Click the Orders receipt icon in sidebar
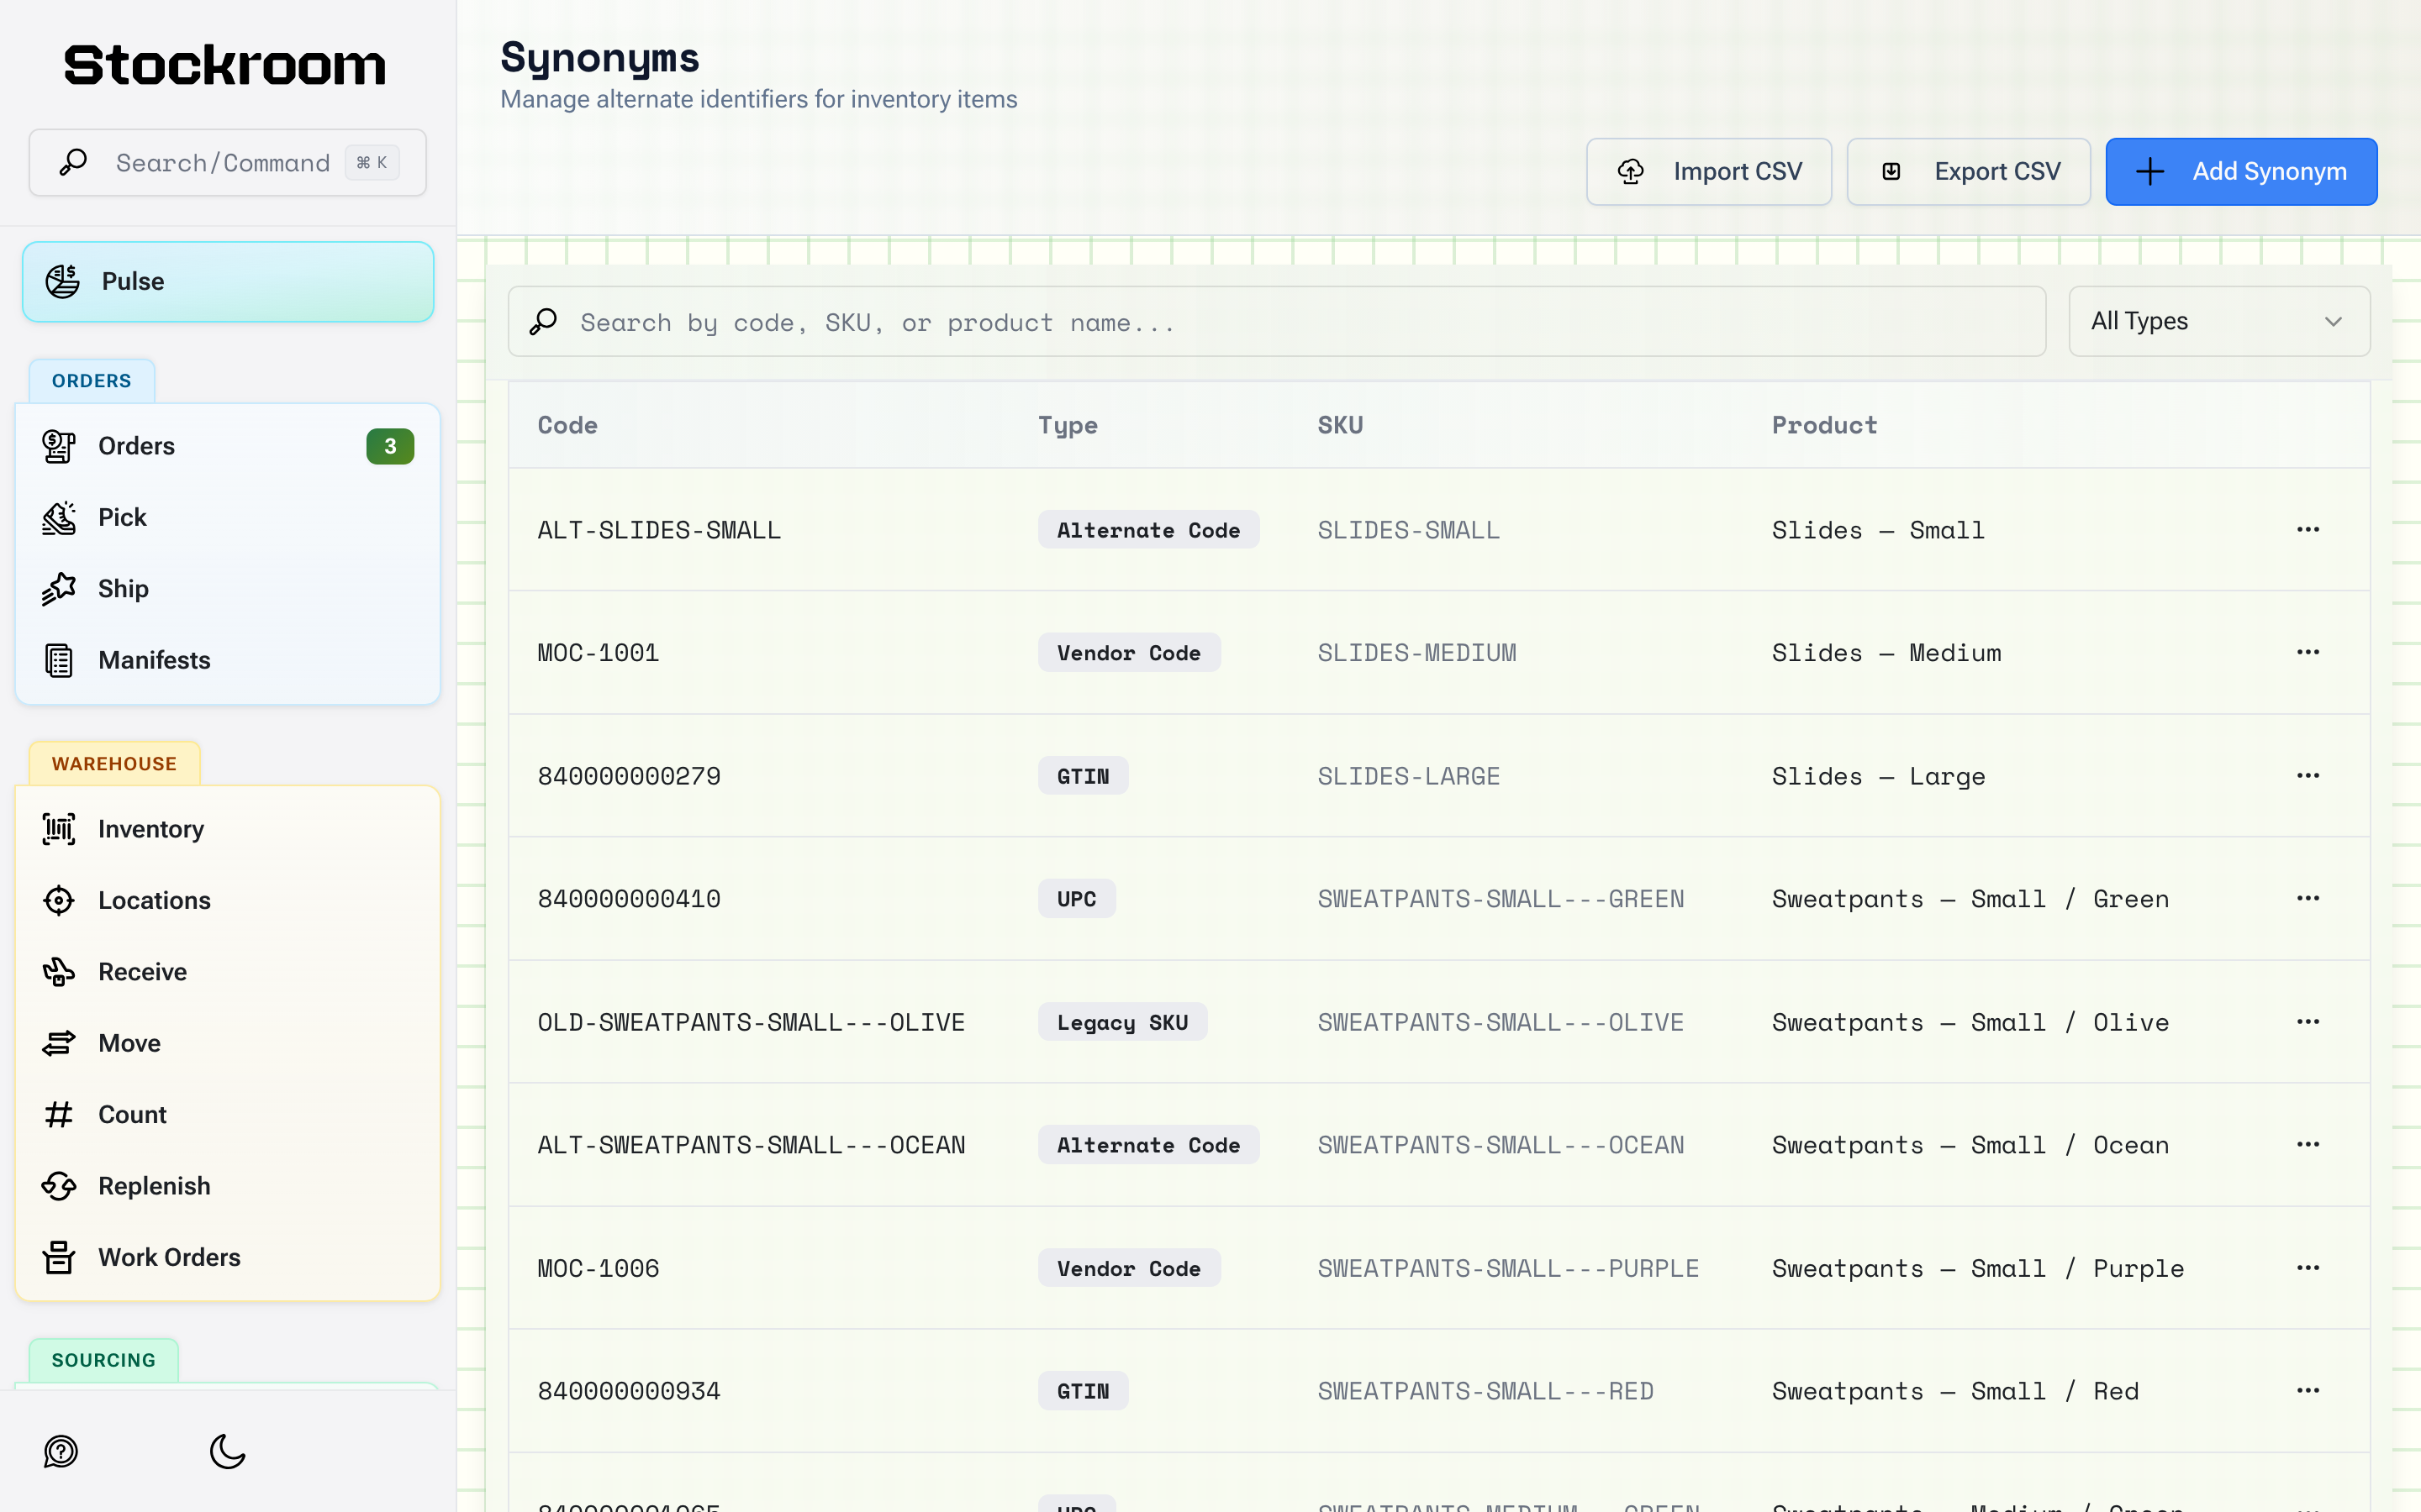Image resolution: width=2421 pixels, height=1512 pixels. click(59, 446)
